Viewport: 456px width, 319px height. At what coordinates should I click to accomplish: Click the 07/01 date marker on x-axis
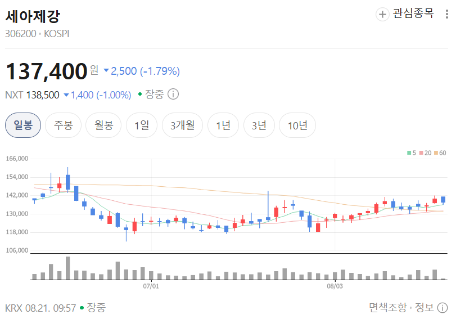coord(151,286)
